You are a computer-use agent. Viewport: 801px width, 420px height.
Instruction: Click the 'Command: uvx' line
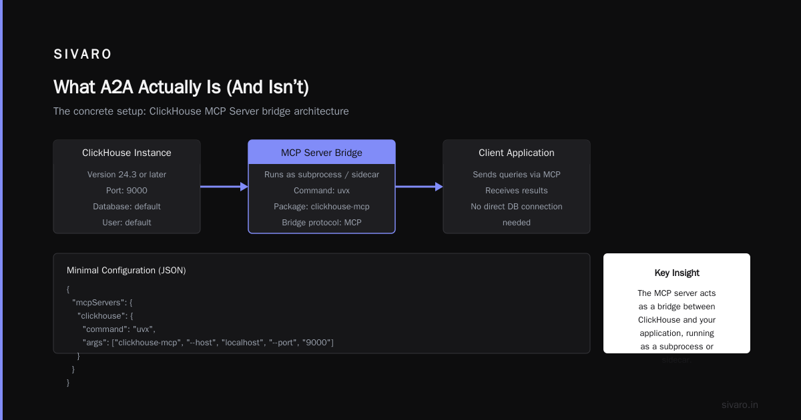[x=322, y=191]
